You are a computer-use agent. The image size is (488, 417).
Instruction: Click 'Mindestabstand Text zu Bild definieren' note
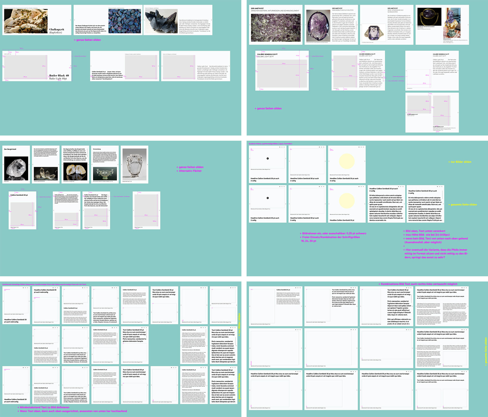click(x=44, y=407)
